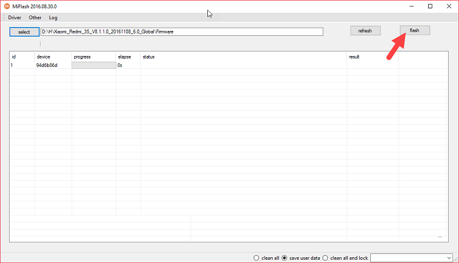459x263 pixels.
Task: Click the menu bar grip handle
Action: (4, 17)
